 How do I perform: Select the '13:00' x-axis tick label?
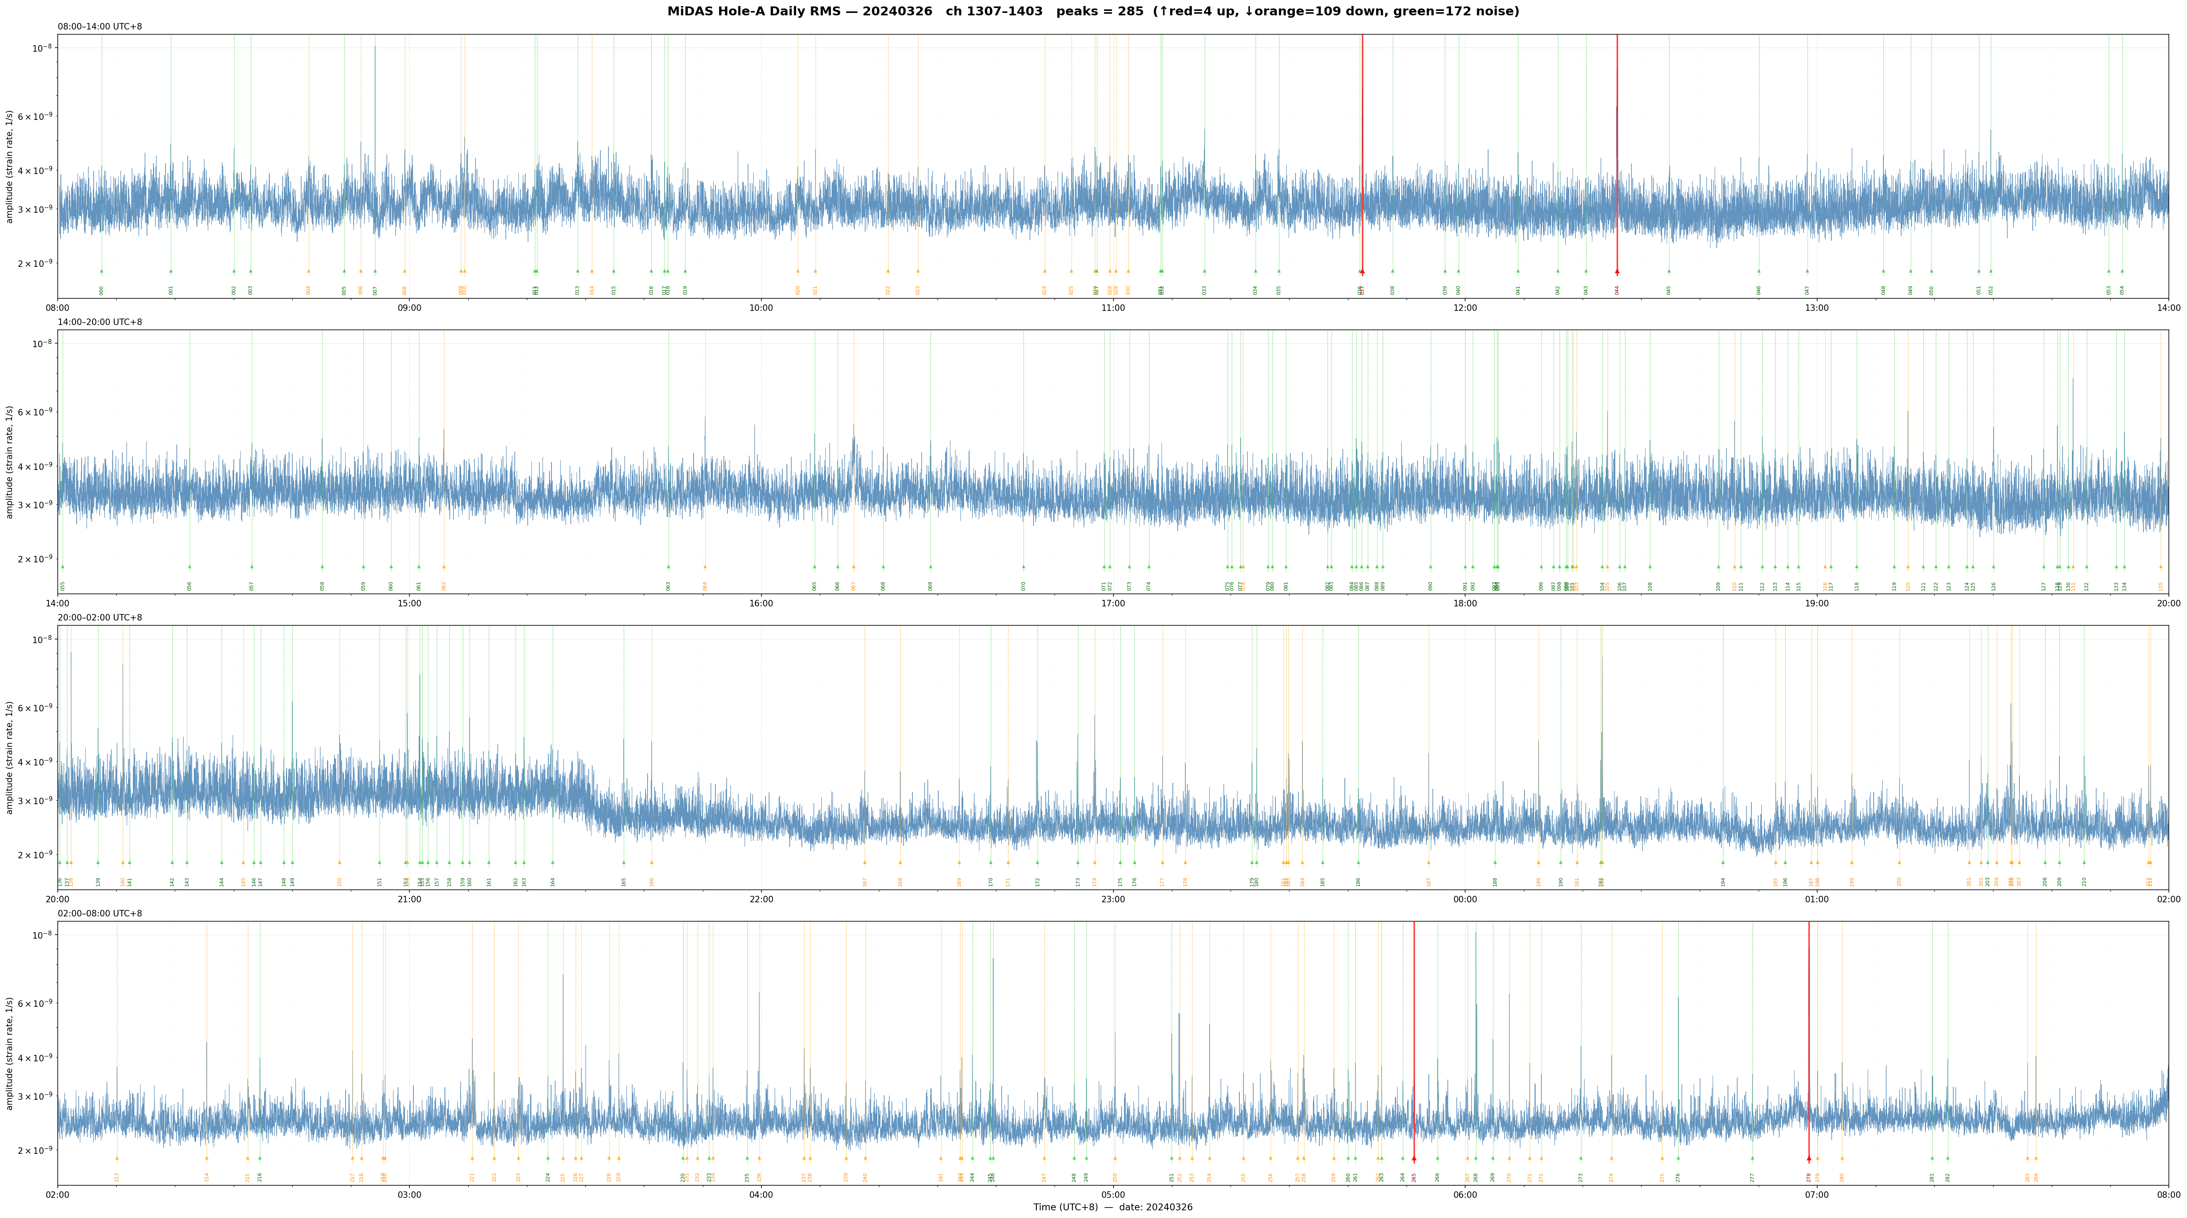click(x=1817, y=307)
